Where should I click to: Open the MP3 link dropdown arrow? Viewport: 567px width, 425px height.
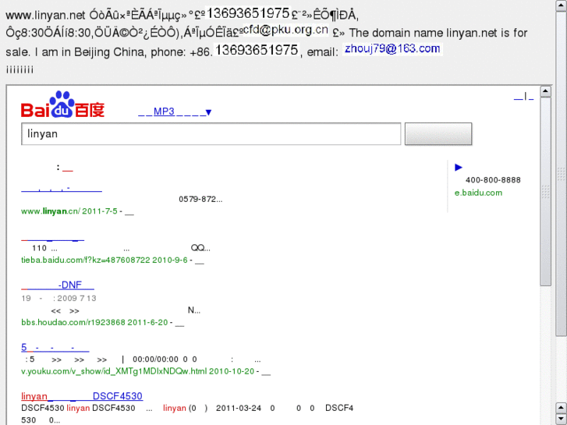tap(208, 112)
